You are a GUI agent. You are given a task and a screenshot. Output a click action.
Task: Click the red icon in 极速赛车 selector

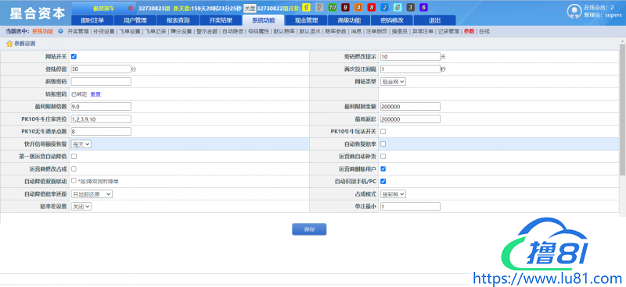point(131,8)
